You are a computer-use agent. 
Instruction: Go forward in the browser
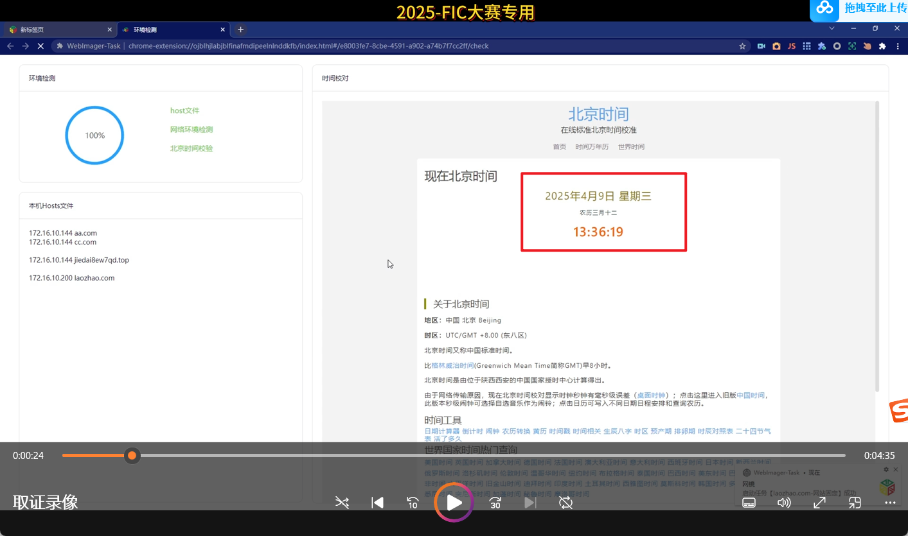[x=26, y=46]
